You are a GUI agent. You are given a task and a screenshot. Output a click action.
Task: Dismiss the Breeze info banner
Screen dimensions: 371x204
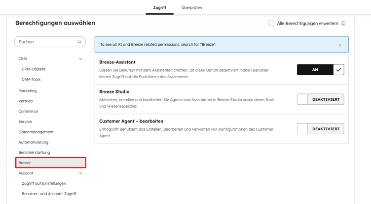coord(340,45)
